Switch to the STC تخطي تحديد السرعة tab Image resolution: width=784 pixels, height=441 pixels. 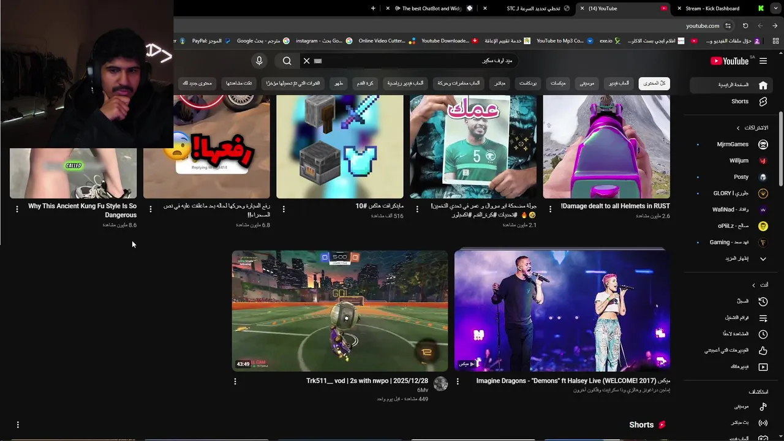[x=533, y=9]
